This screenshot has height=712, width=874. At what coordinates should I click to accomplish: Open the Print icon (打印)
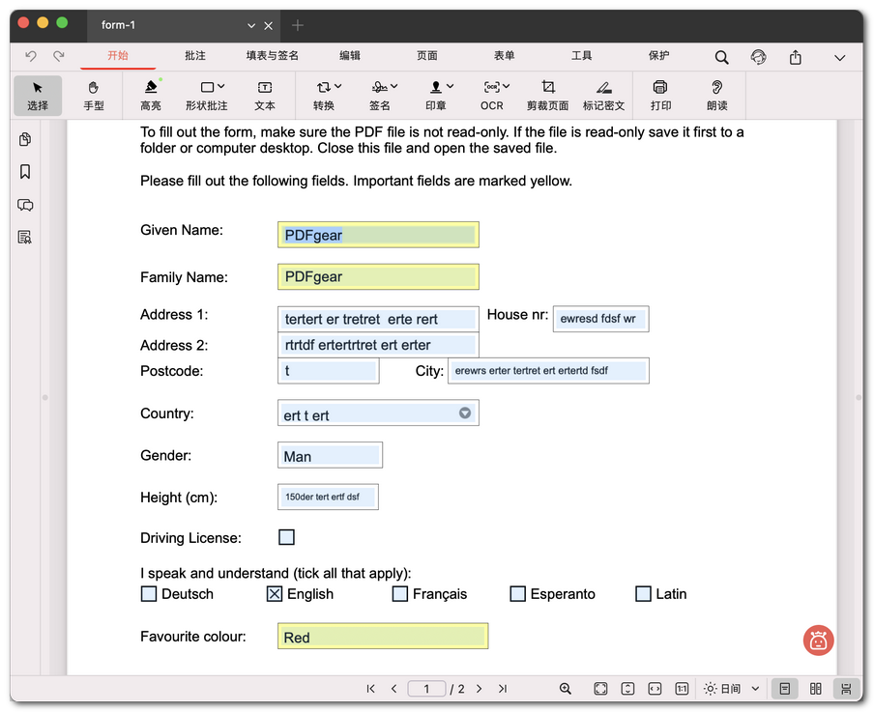tap(660, 95)
